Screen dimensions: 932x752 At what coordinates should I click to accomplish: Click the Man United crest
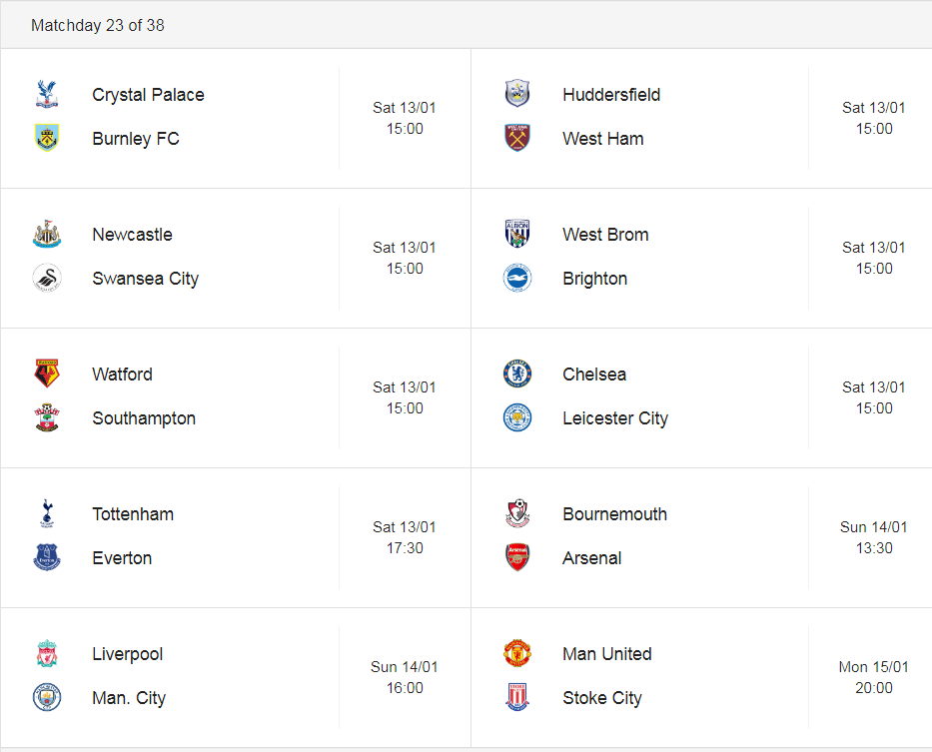pyautogui.click(x=517, y=653)
